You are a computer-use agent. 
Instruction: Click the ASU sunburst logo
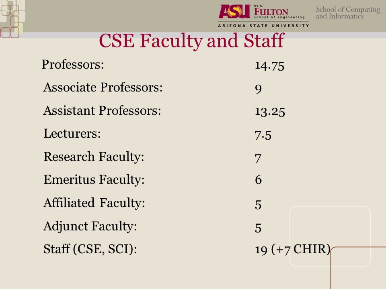point(234,11)
